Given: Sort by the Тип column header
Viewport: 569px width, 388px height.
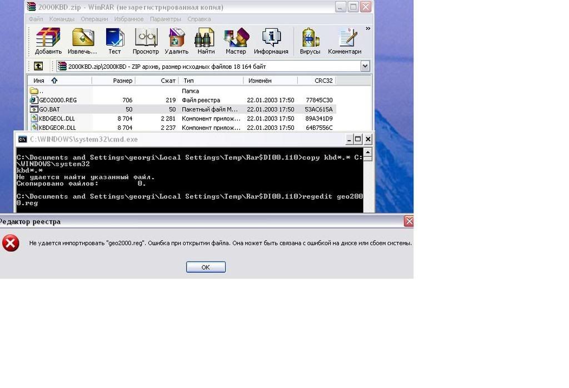Looking at the screenshot, I should click(211, 80).
